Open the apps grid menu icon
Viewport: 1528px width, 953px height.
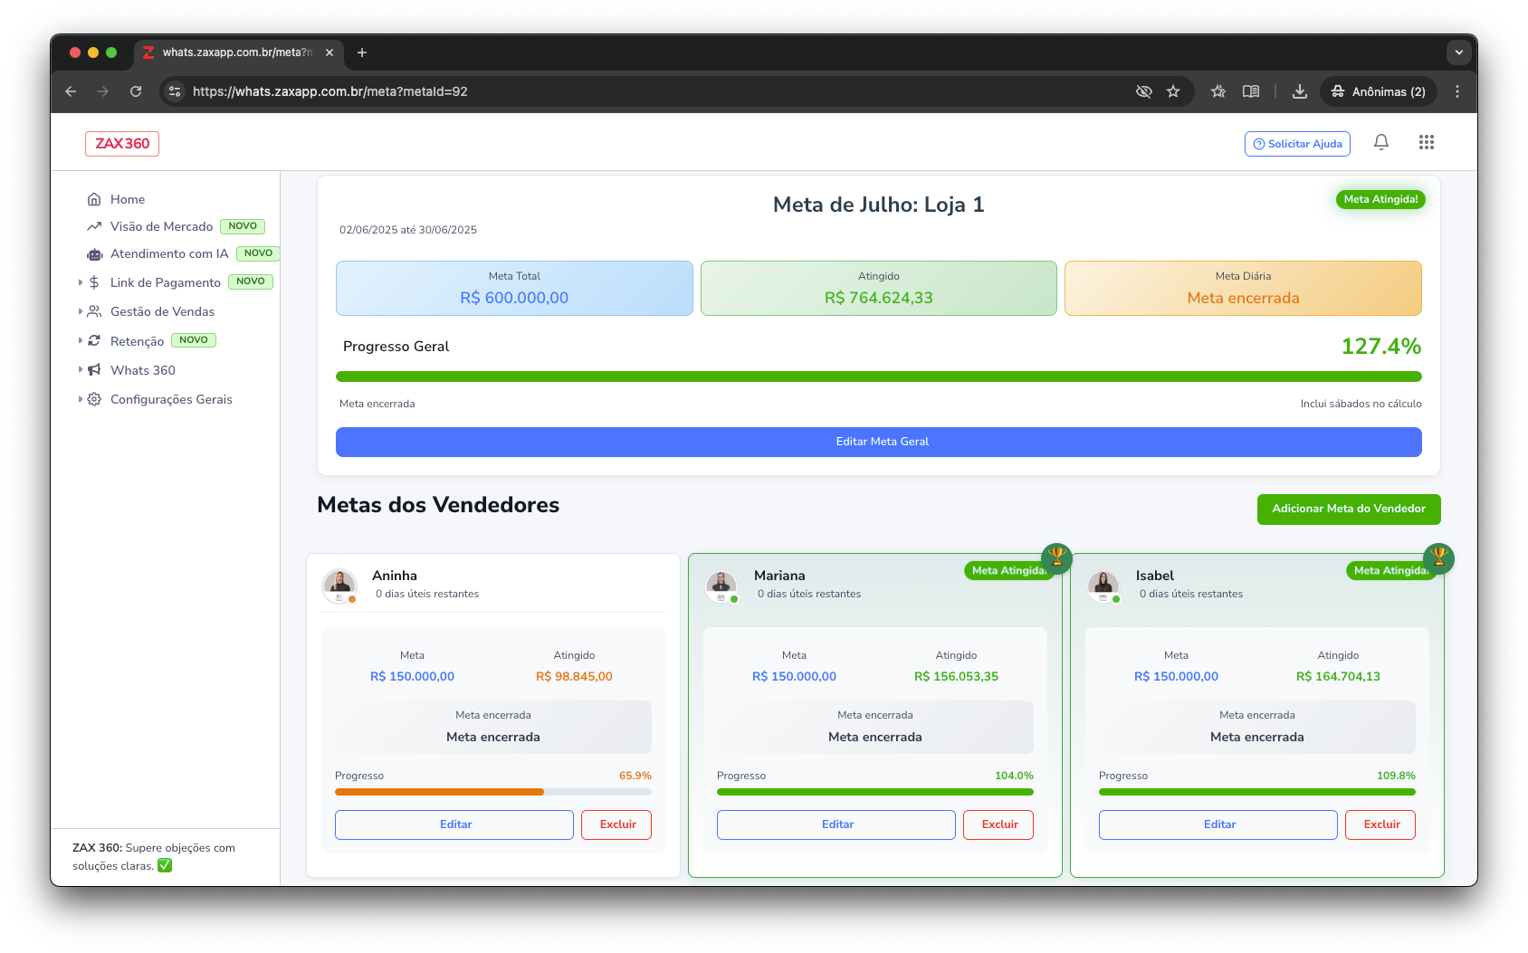(x=1426, y=142)
